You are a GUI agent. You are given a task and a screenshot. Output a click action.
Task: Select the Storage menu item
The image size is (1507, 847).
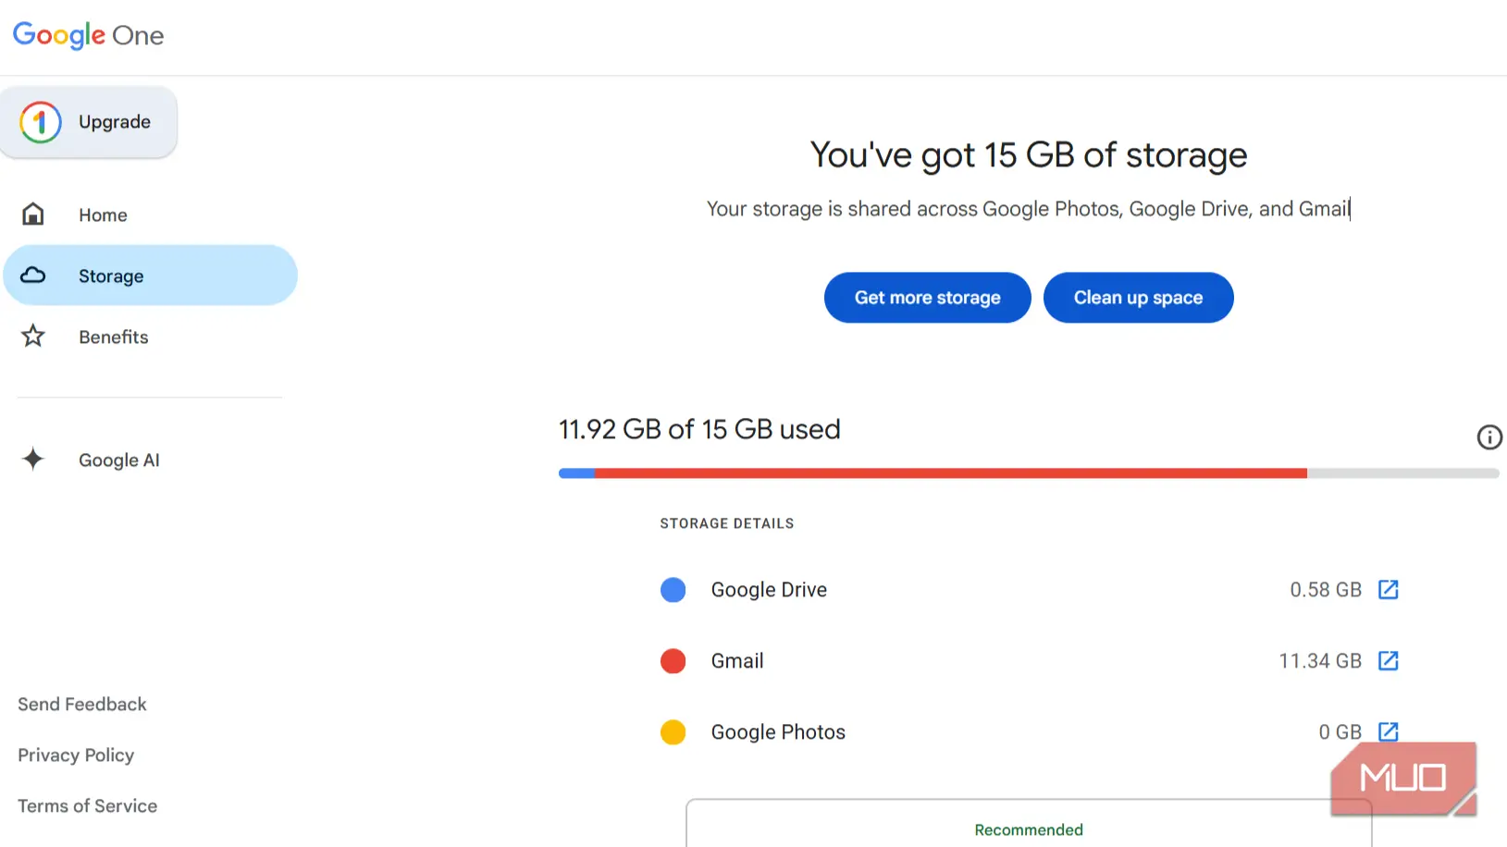click(x=150, y=276)
